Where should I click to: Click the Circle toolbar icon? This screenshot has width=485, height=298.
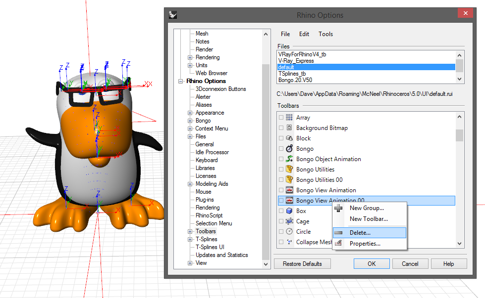[x=289, y=231]
